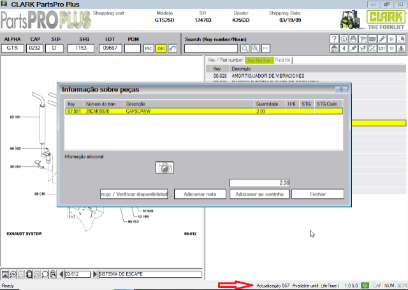Click the globe language icon
Image resolution: width=408 pixels, height=290 pixels.
(401, 39)
